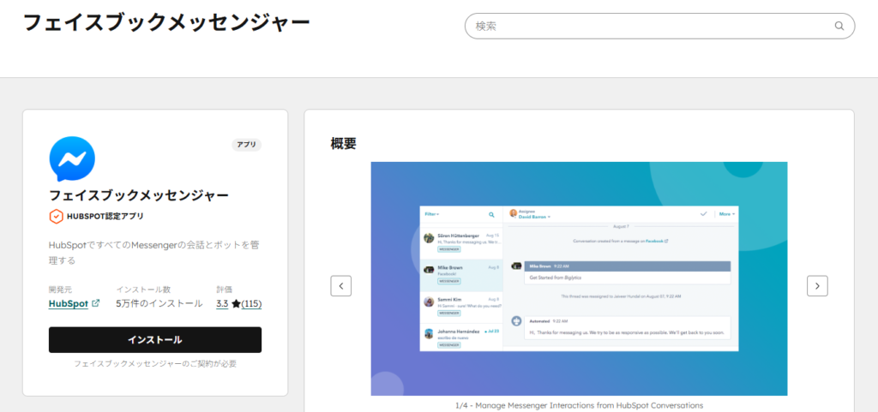Image resolution: width=878 pixels, height=412 pixels.
Task: Go to next overview slide
Action: tap(817, 286)
